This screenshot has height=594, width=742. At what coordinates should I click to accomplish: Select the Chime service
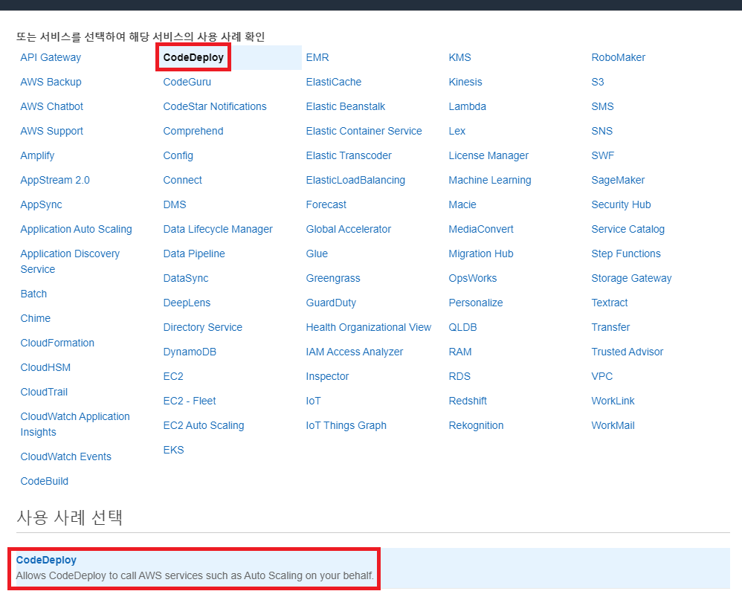36,318
